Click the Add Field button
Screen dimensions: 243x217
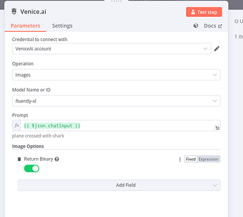pyautogui.click(x=119, y=185)
